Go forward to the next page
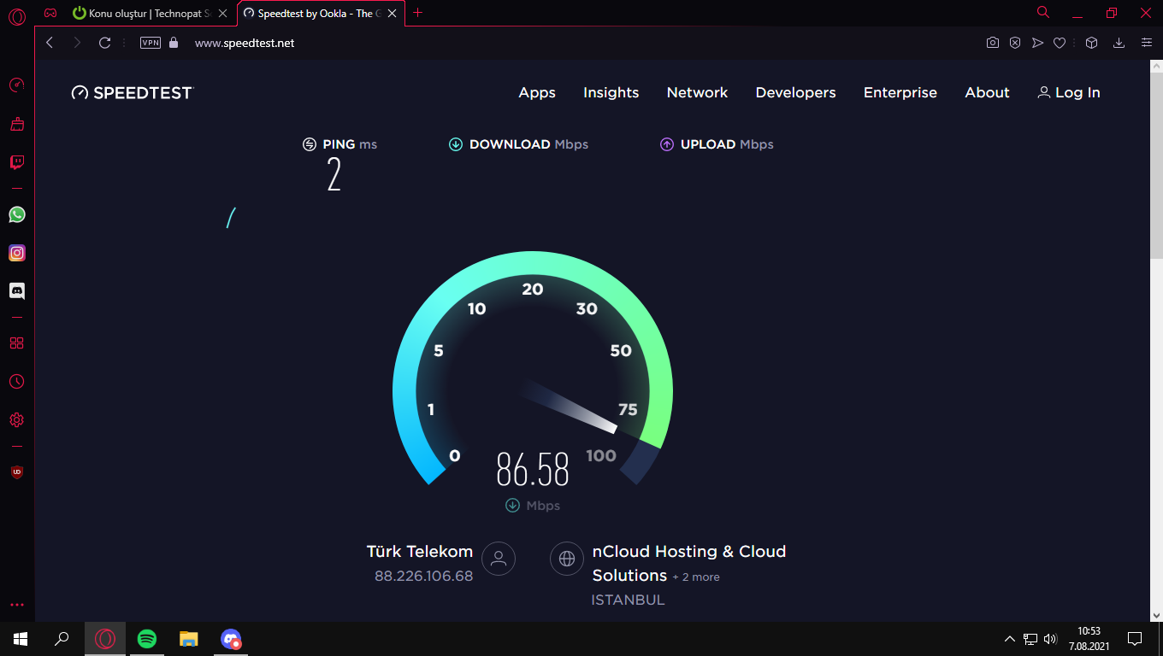 point(77,43)
